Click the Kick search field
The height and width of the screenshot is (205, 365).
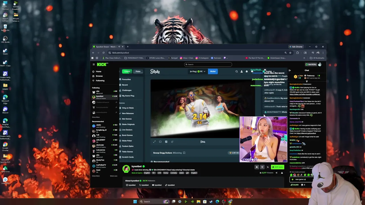208,64
